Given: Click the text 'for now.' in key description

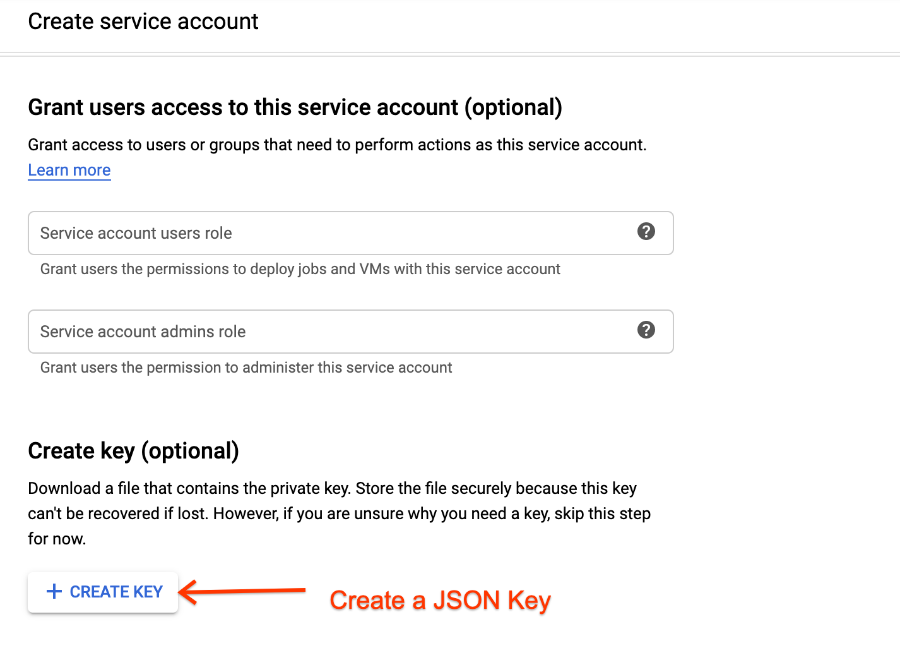Looking at the screenshot, I should (x=57, y=539).
